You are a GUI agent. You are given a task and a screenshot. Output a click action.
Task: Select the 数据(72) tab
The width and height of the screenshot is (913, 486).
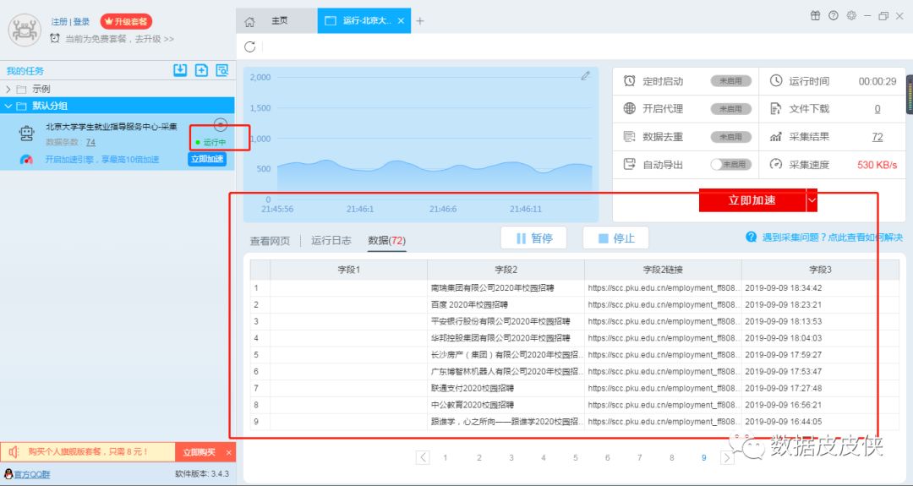(386, 240)
